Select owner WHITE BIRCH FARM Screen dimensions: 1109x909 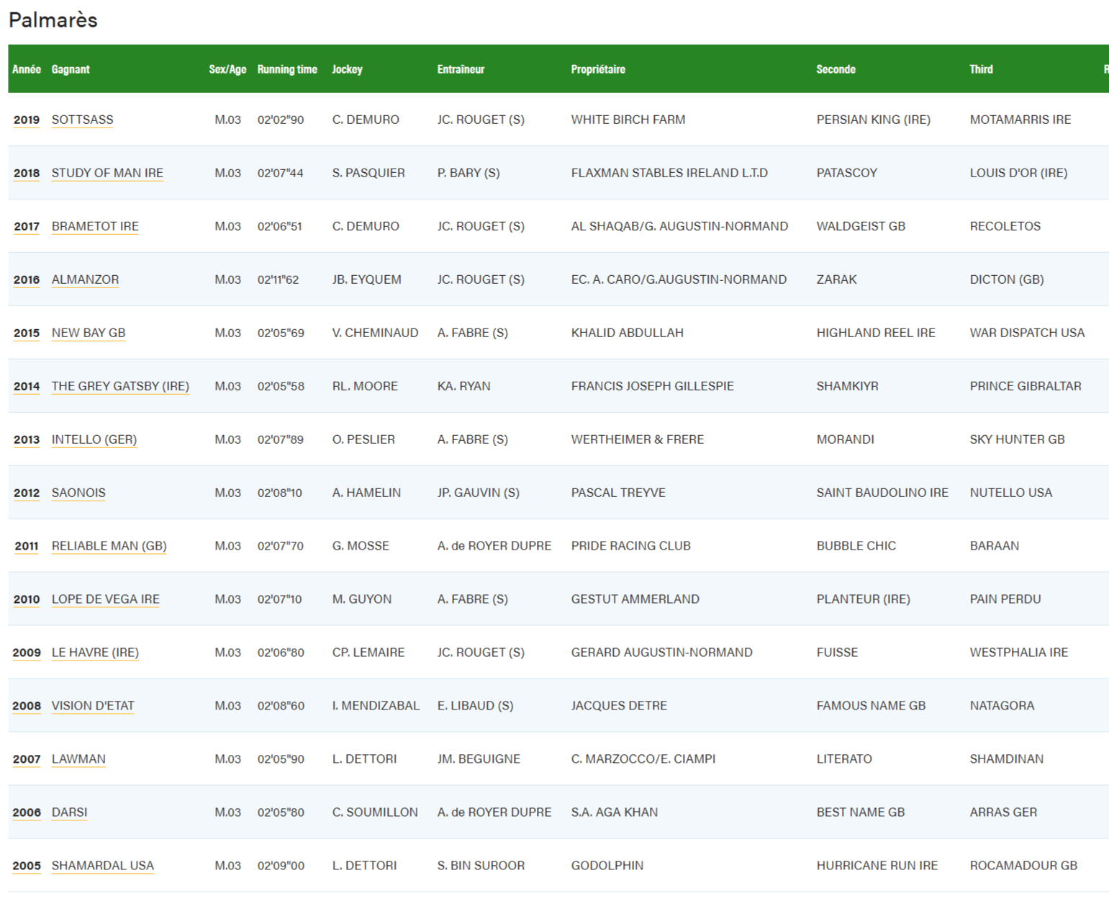(x=628, y=120)
